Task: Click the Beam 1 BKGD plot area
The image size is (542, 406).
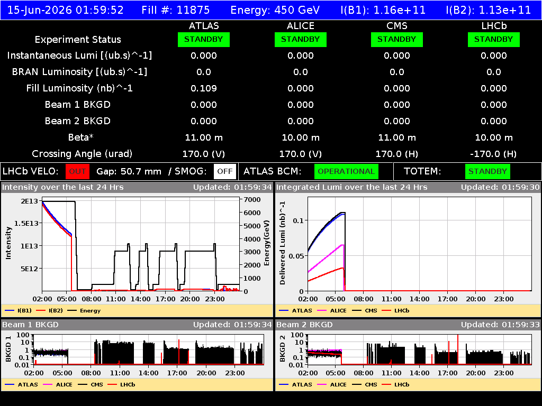Action: click(x=149, y=349)
